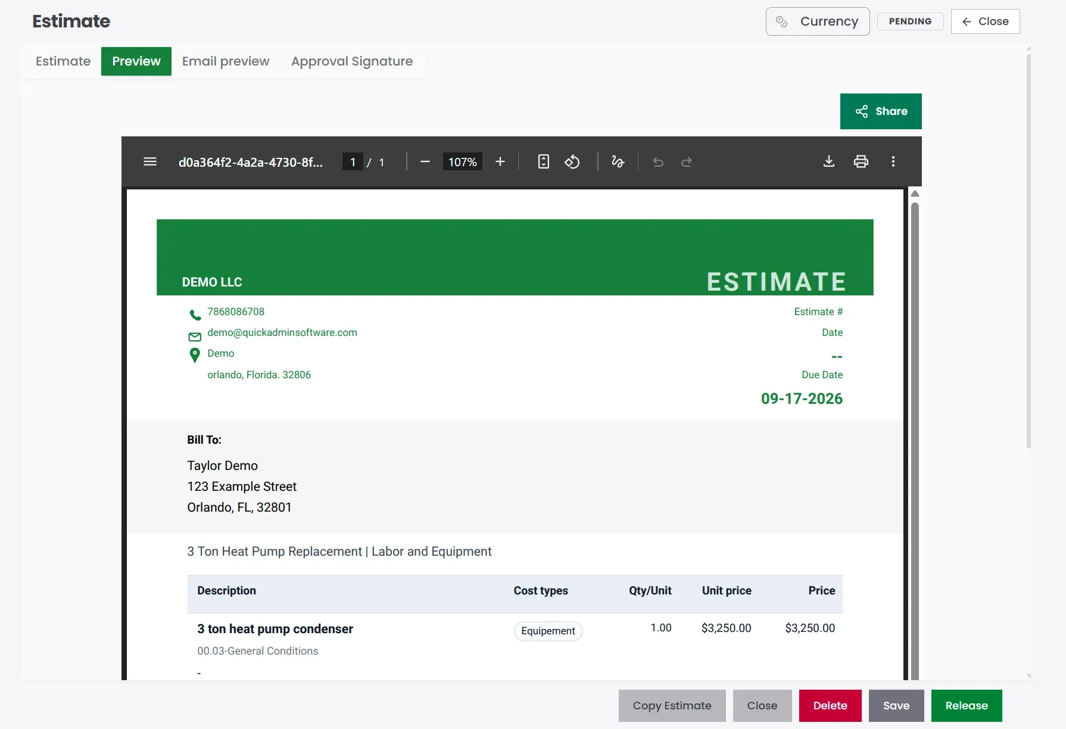Click the large ESTIMATE banner title

777,282
